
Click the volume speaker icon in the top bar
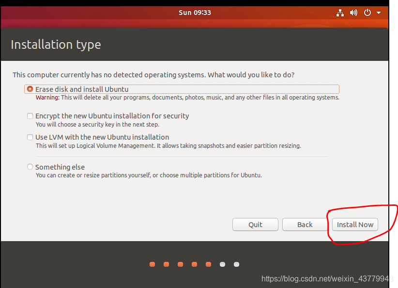tap(353, 13)
